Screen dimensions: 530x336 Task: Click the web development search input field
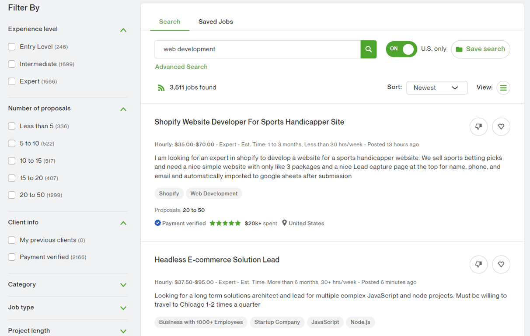point(257,49)
